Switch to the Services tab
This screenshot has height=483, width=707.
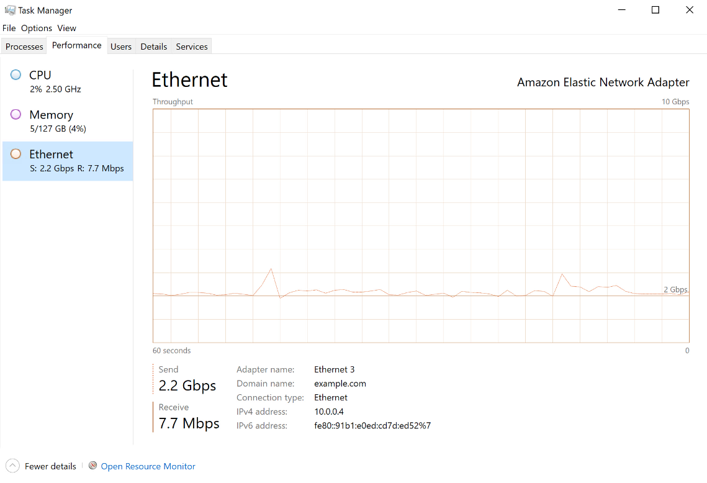tap(192, 47)
